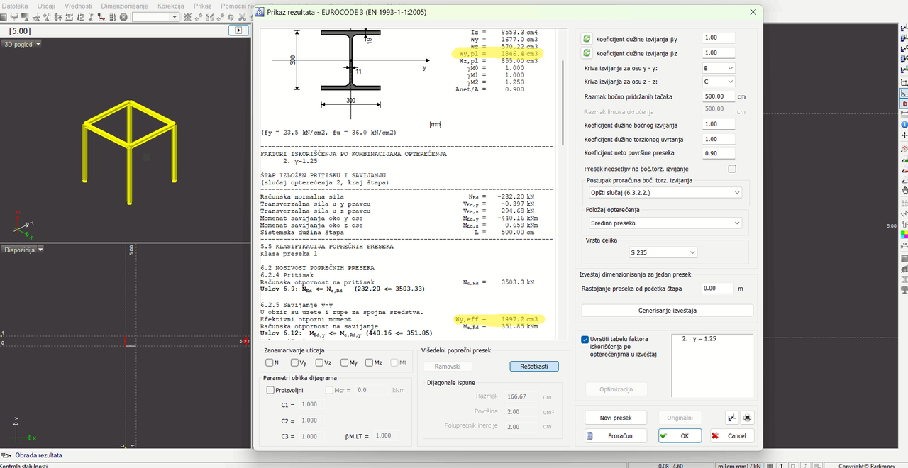
Task: Open the Dimenzionisanje menu
Action: (124, 6)
